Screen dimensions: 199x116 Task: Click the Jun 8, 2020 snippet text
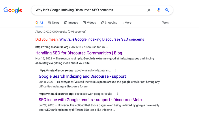(x=99, y=84)
